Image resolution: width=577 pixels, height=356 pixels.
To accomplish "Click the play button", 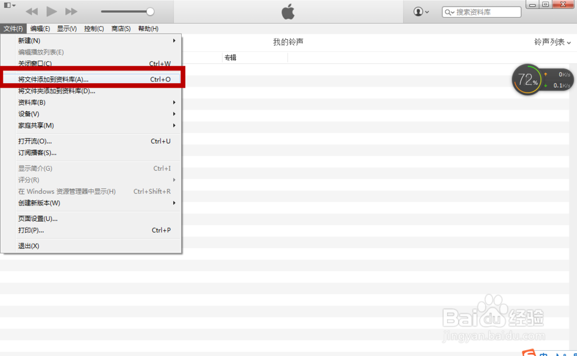I will 51,12.
